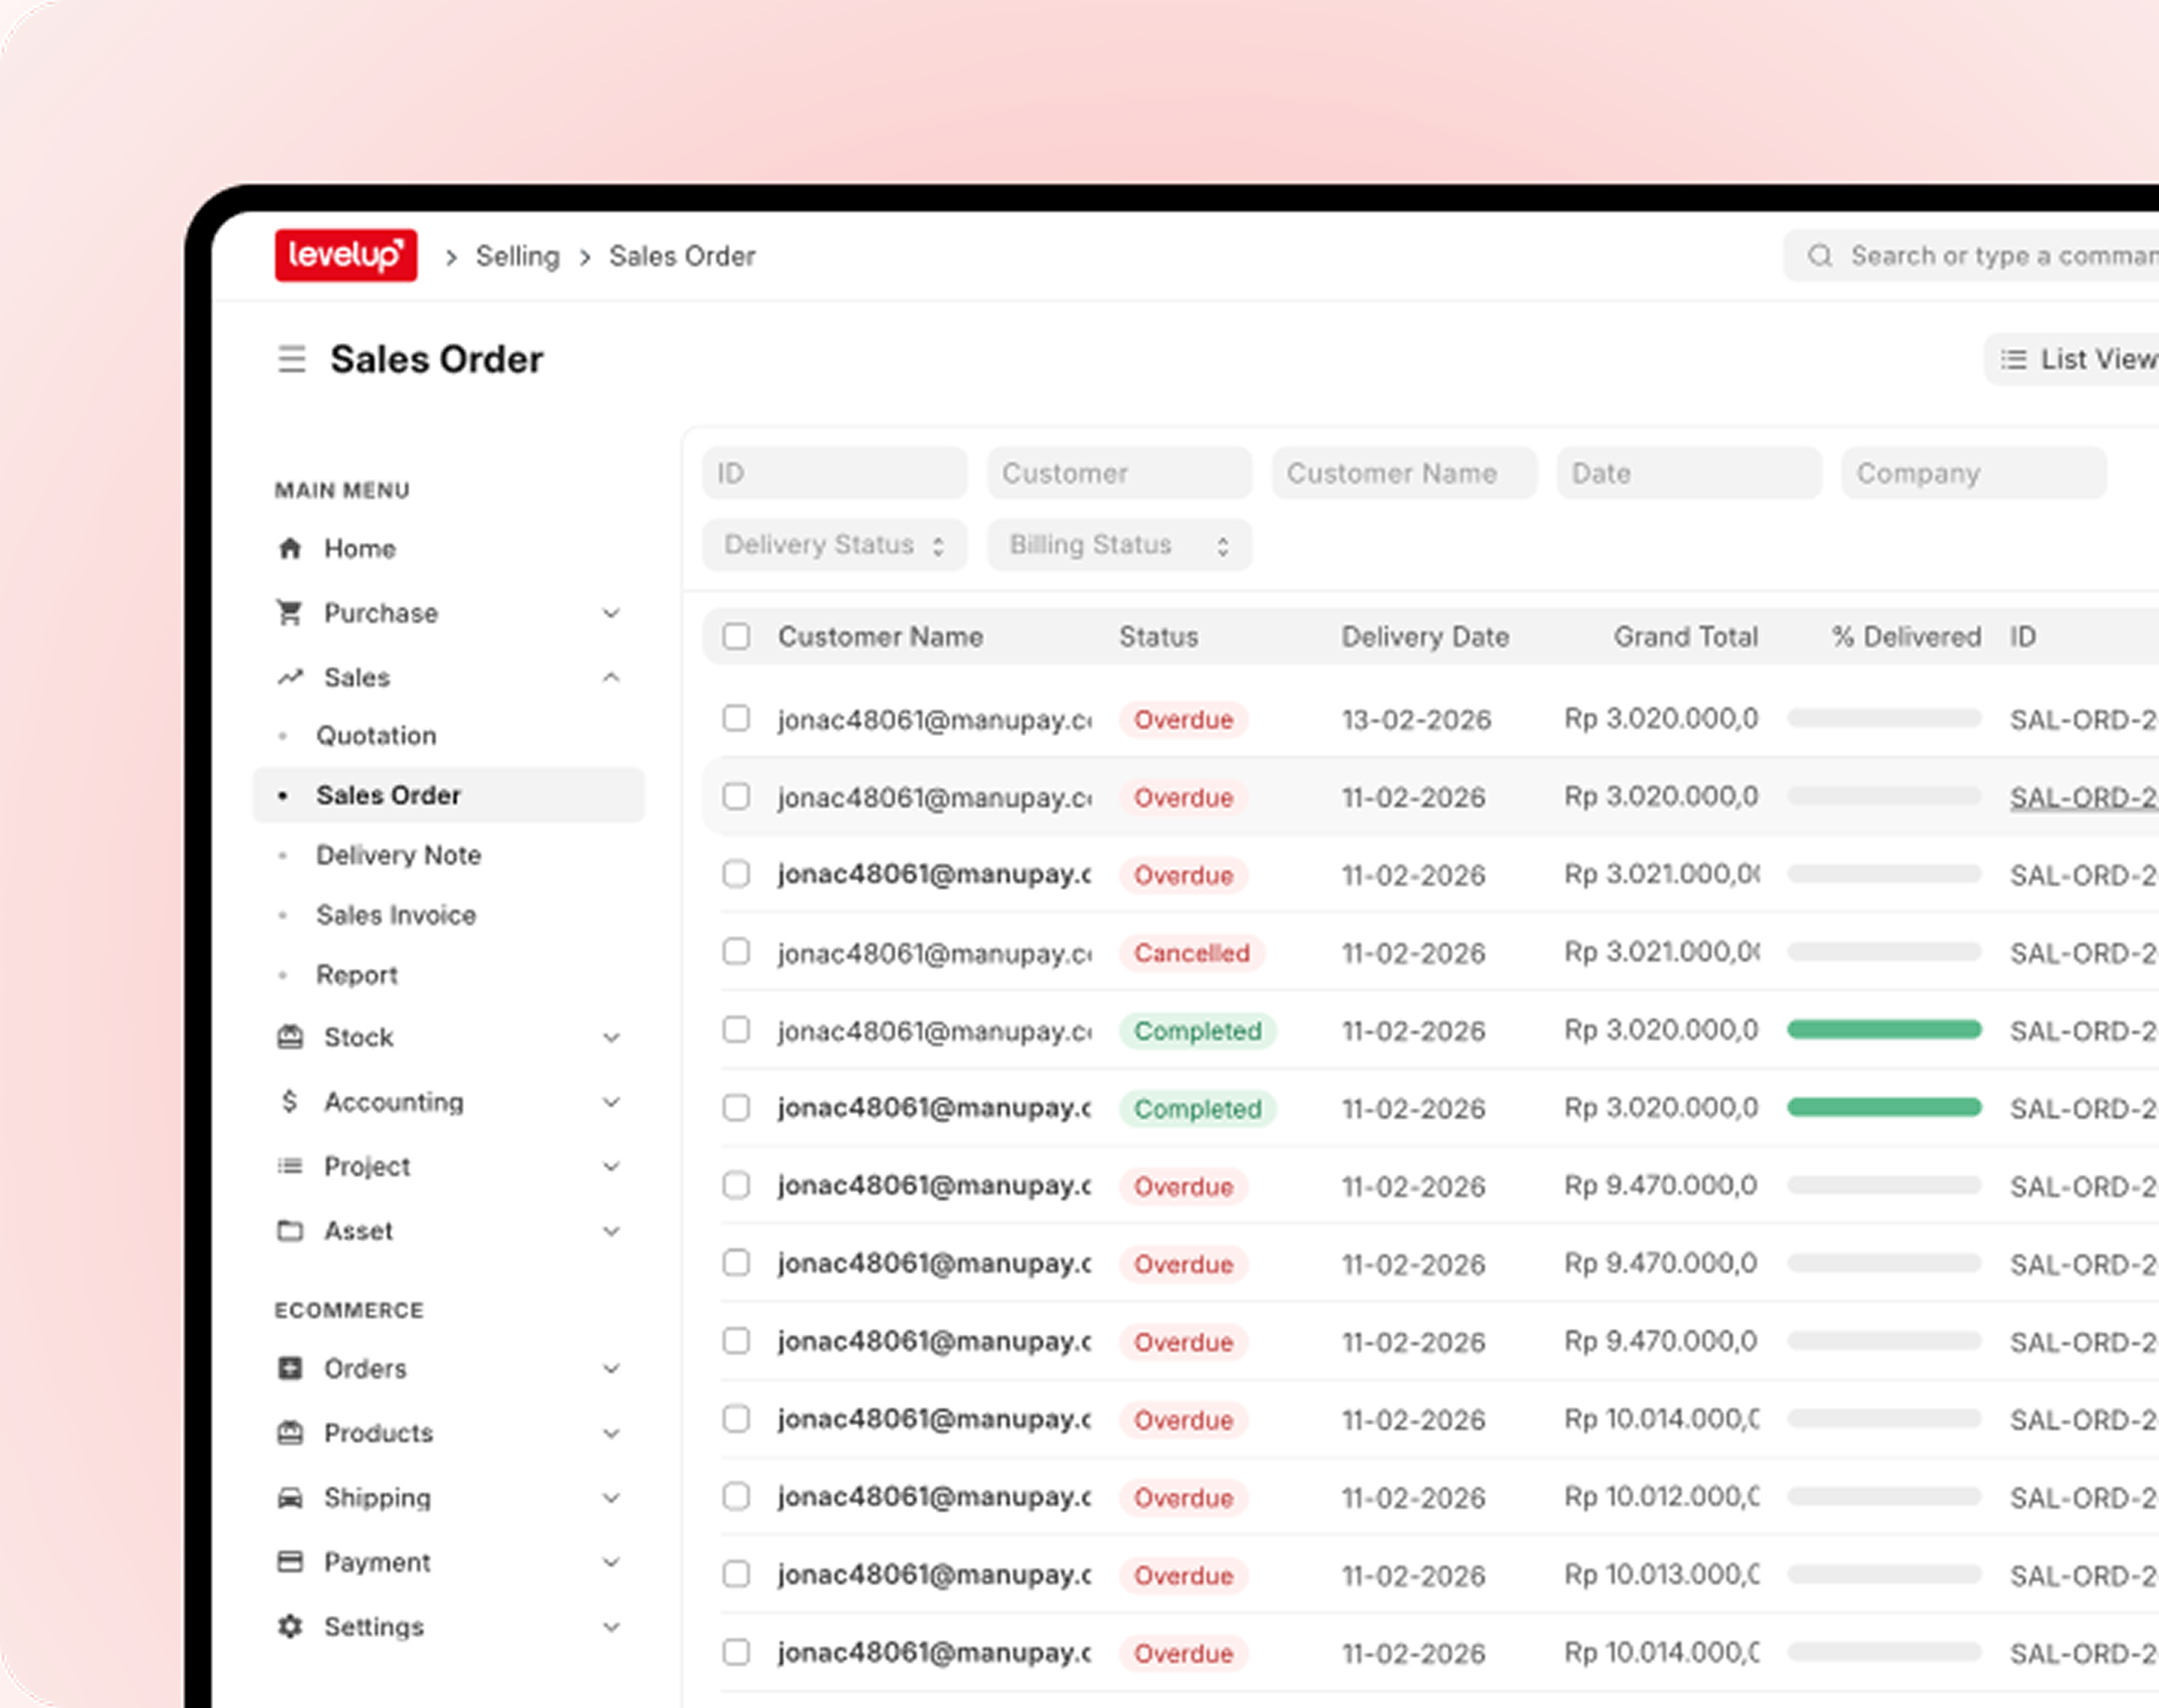Go to Selling breadcrumb link
The width and height of the screenshot is (2159, 1708).
point(517,256)
